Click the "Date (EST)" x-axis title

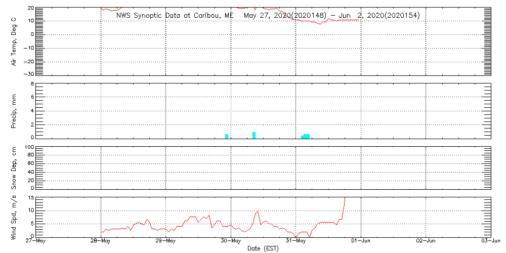[264, 248]
